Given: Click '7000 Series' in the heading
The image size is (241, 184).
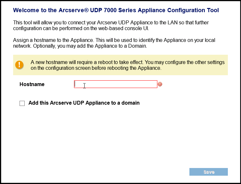Looking at the screenshot, I should pos(120,11).
